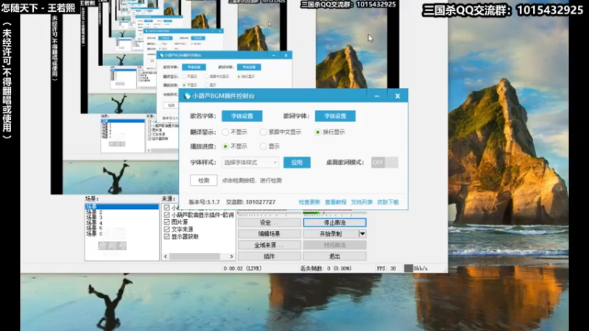
Task: Click group number 交流群: 301027727
Action: point(250,202)
